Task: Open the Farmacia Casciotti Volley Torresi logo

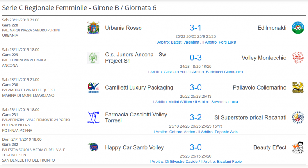Action: pos(94,117)
